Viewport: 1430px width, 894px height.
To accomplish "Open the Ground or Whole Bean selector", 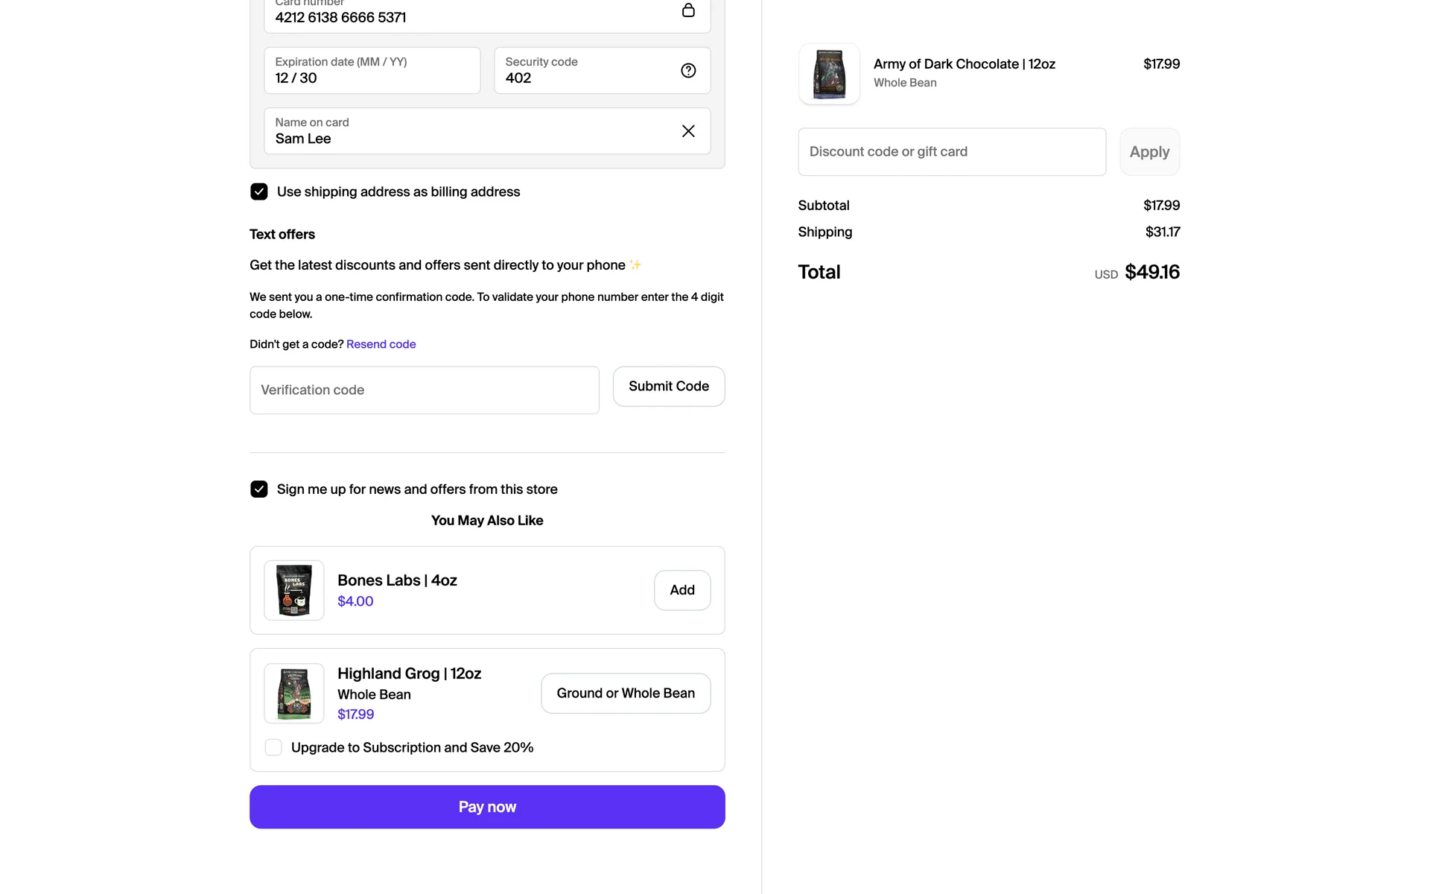I will 626,694.
